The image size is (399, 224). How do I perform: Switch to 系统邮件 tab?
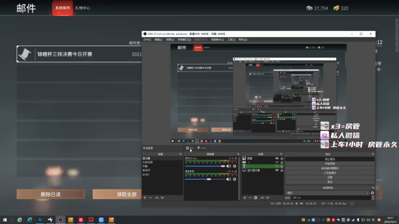coord(63,8)
